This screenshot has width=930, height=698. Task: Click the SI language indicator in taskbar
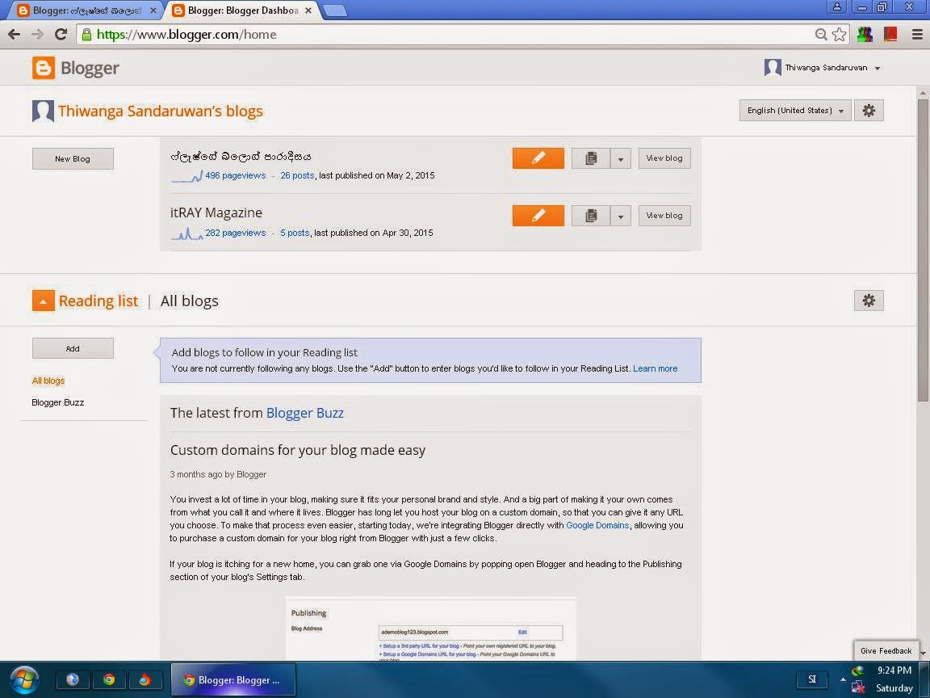coord(812,679)
